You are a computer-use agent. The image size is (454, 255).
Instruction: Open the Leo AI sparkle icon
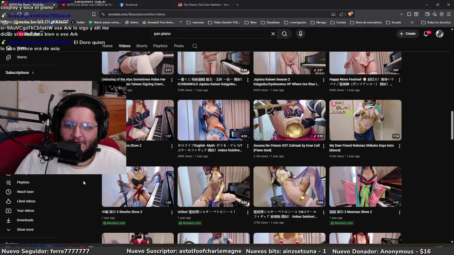434,14
